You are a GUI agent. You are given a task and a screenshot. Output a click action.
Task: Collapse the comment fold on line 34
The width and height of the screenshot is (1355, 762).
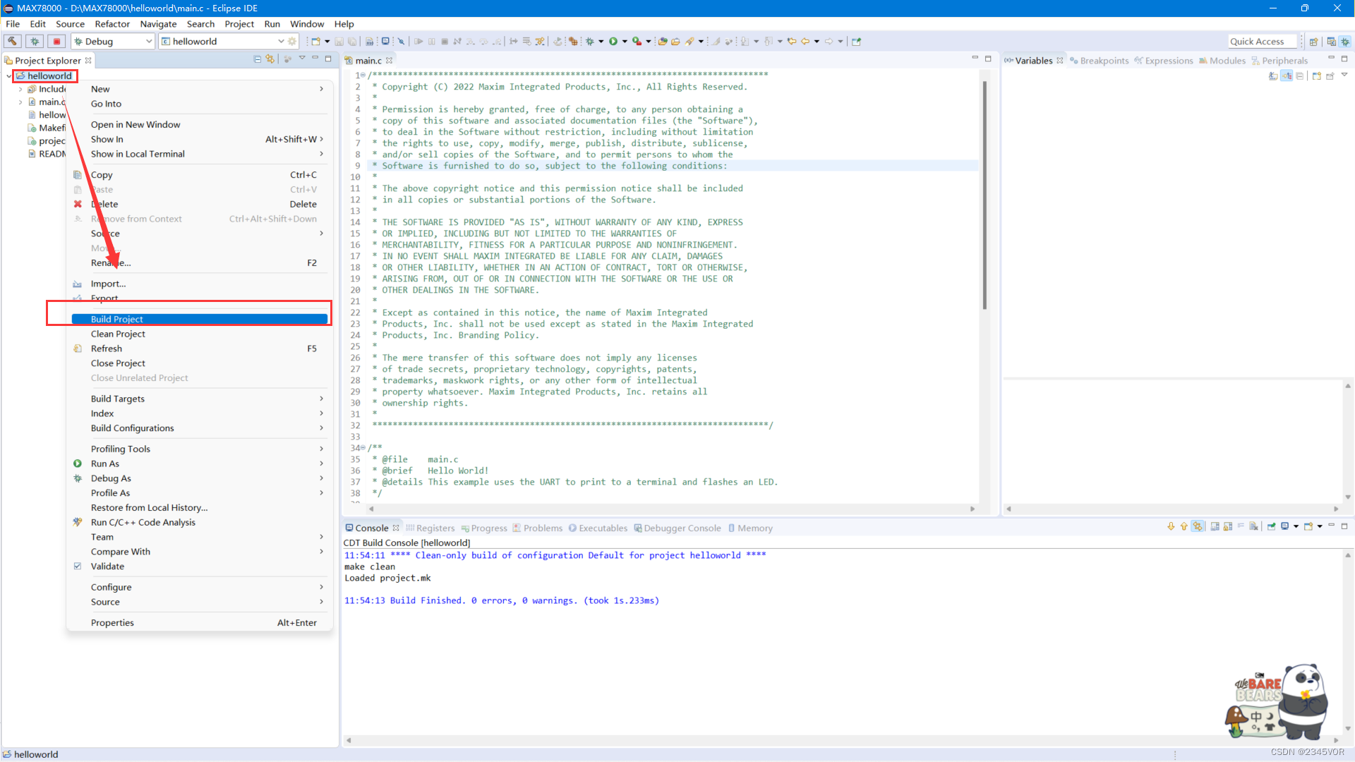pyautogui.click(x=363, y=448)
